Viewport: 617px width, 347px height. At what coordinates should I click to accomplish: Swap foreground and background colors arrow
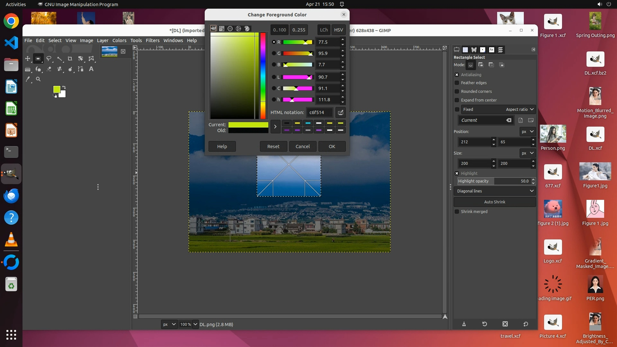pyautogui.click(x=64, y=87)
